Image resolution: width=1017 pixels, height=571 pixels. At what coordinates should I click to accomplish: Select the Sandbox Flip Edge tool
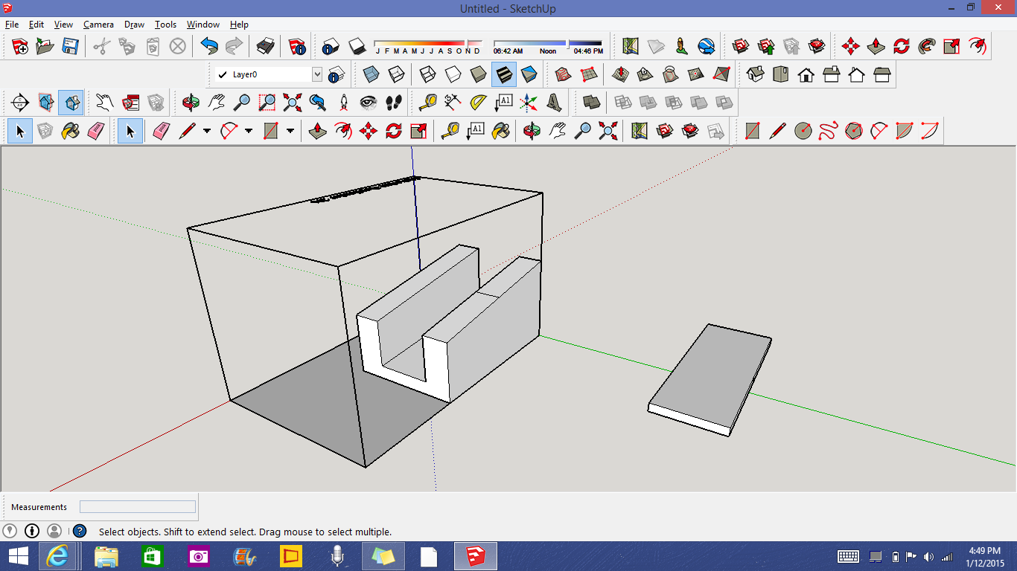click(721, 74)
